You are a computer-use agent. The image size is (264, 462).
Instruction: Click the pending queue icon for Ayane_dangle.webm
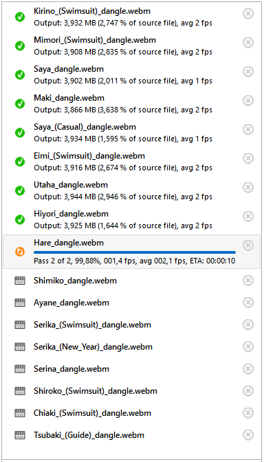pos(20,303)
